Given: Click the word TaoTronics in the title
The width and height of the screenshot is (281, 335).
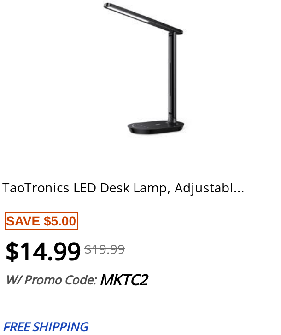Looking at the screenshot, I should point(36,188).
